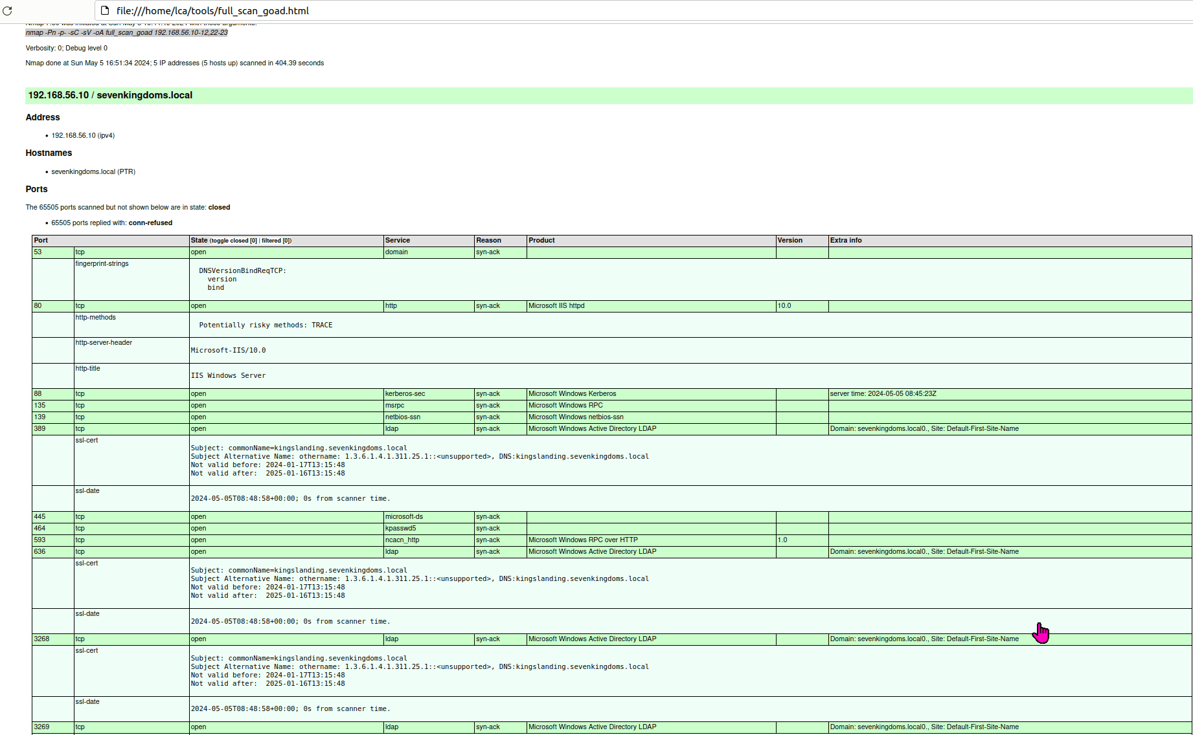This screenshot has height=735, width=1193.
Task: Click Microsoft Windows RPC over HTTP cell
Action: [651, 540]
